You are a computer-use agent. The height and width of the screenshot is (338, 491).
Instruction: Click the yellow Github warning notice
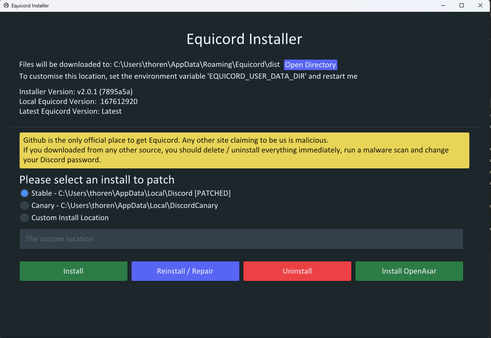[x=244, y=150]
